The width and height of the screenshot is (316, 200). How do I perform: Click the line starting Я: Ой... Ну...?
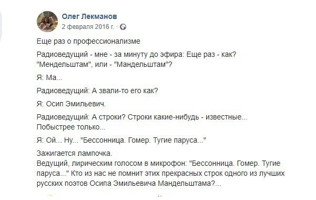coord(121,140)
